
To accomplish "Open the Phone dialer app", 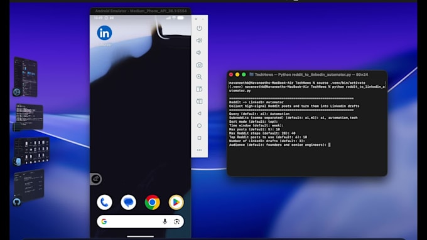I will click(x=104, y=202).
